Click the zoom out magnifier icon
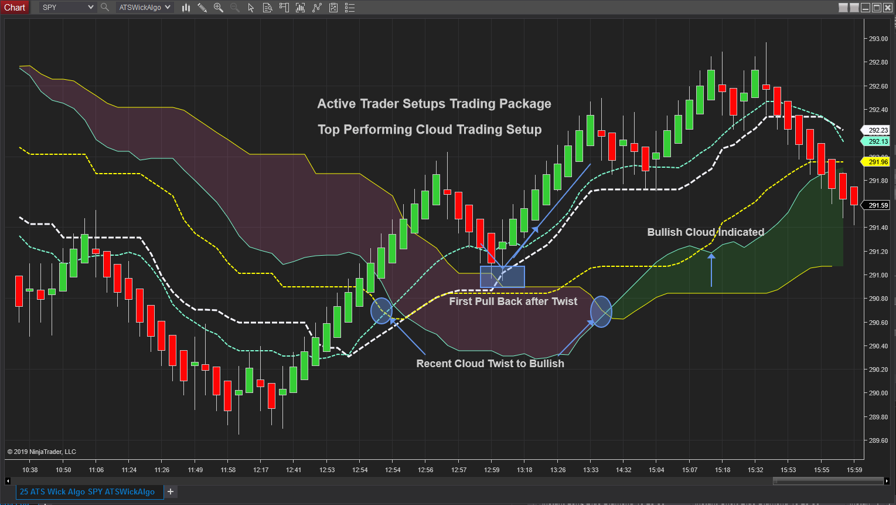Image resolution: width=896 pixels, height=505 pixels. (x=235, y=8)
